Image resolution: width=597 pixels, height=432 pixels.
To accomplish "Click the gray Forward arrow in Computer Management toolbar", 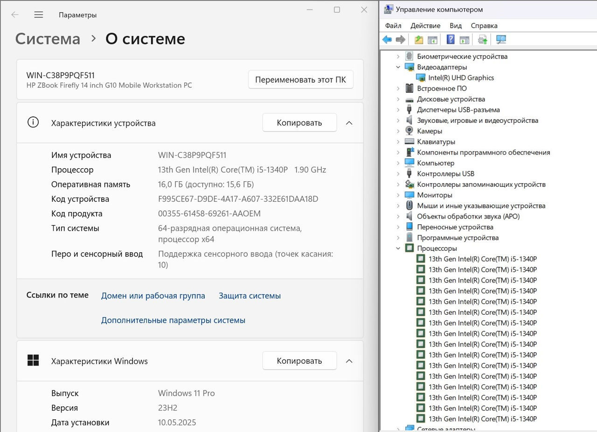I will click(x=400, y=40).
